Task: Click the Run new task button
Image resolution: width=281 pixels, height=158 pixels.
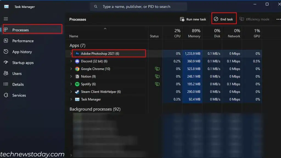Action: (193, 19)
